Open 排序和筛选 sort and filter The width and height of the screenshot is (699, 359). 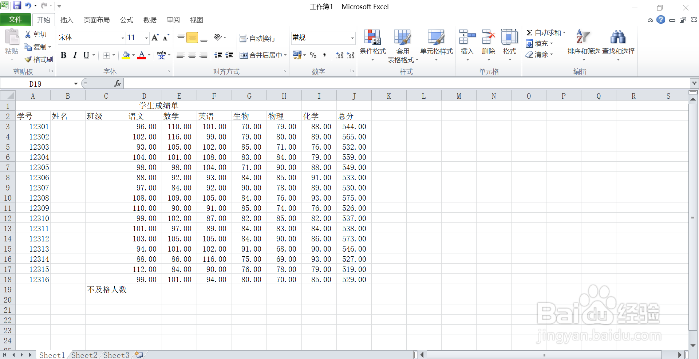coord(584,45)
